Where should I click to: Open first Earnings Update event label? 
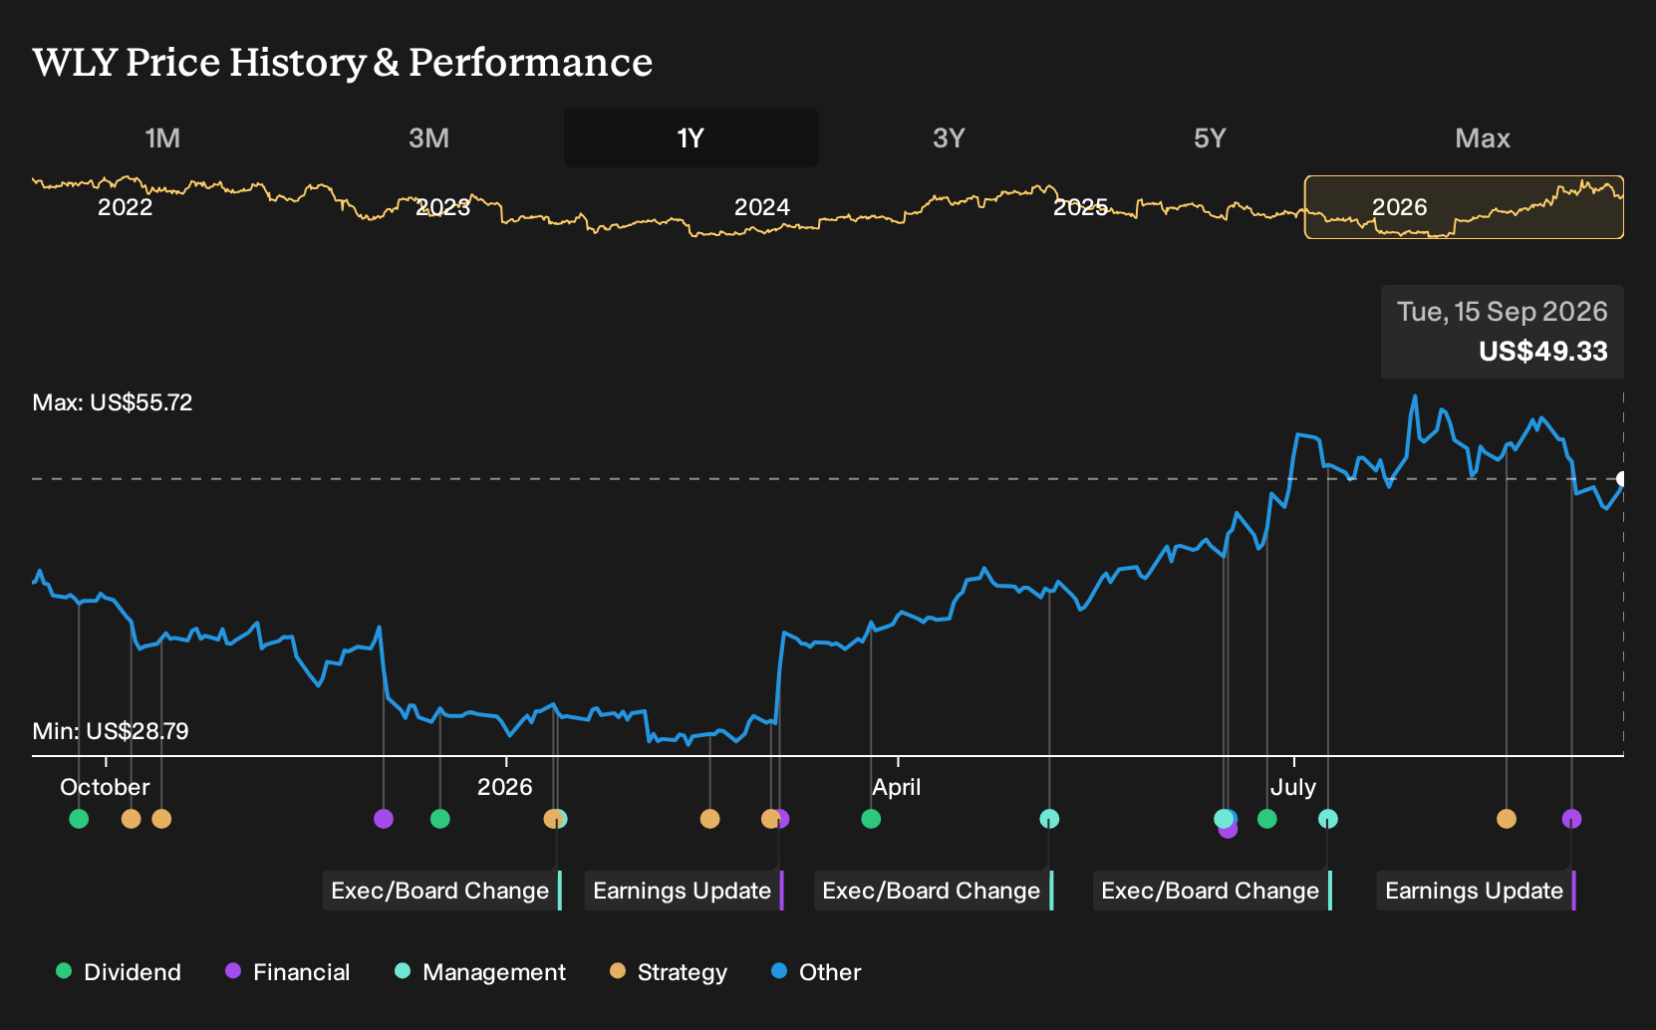685,891
